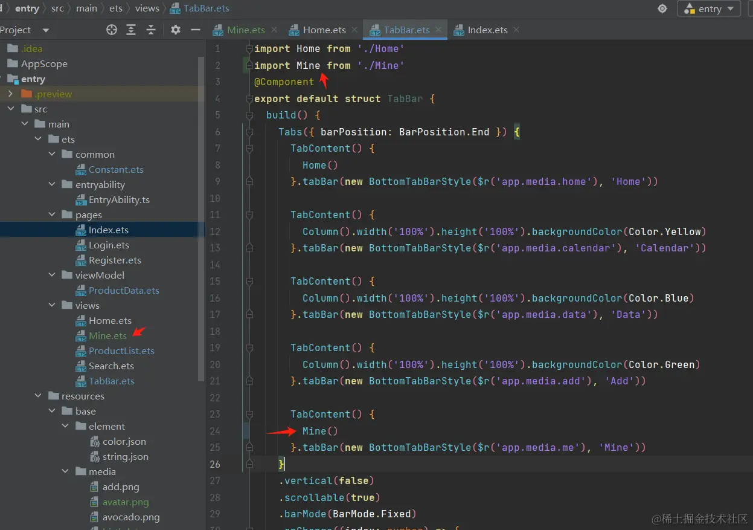753x530 pixels.
Task: Select Login.ets file
Action: (109, 245)
